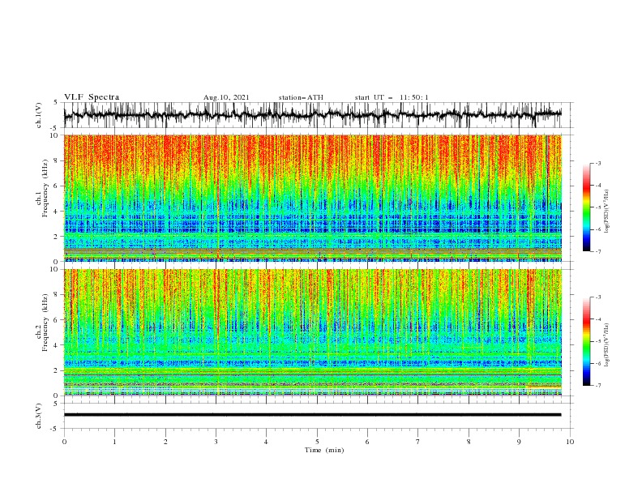Click the "station=ATH" label
Image resolution: width=642 pixels, height=496 pixels.
click(x=301, y=97)
